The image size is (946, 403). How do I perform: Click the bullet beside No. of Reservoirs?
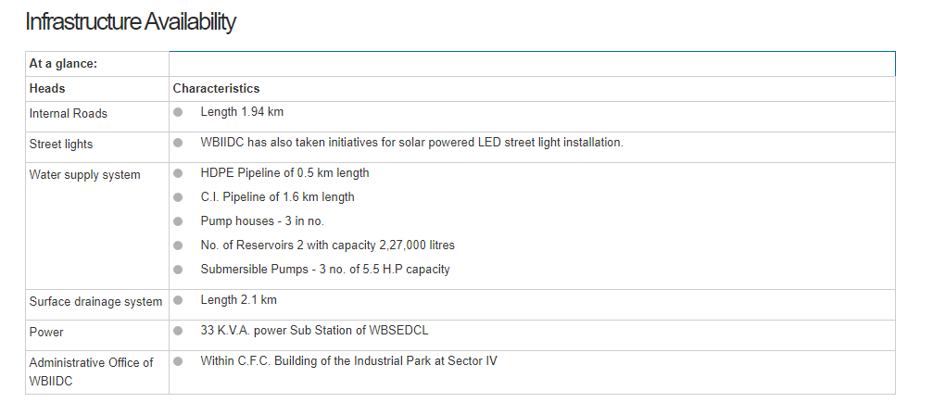(x=178, y=246)
